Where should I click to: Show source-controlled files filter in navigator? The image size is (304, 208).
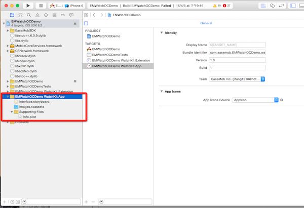(x=18, y=202)
